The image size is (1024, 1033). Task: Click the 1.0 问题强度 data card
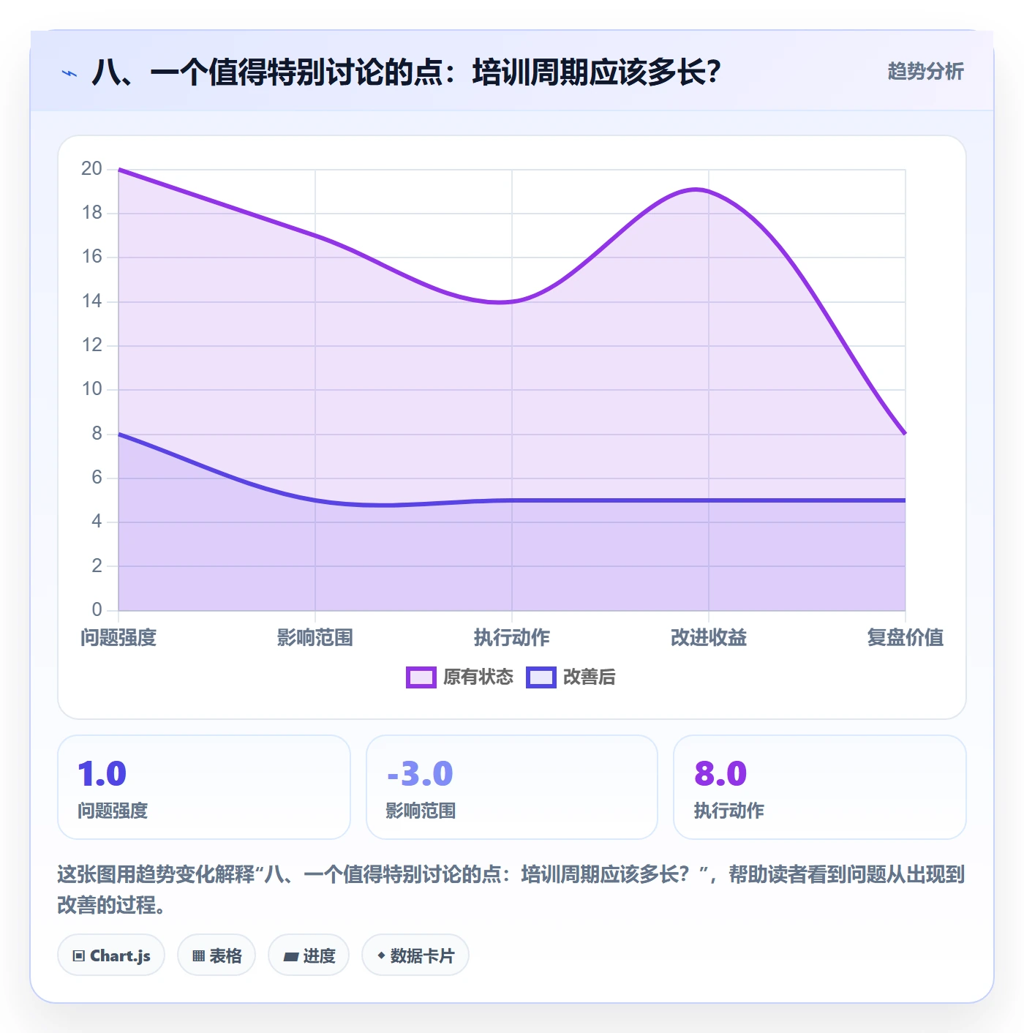tap(204, 787)
